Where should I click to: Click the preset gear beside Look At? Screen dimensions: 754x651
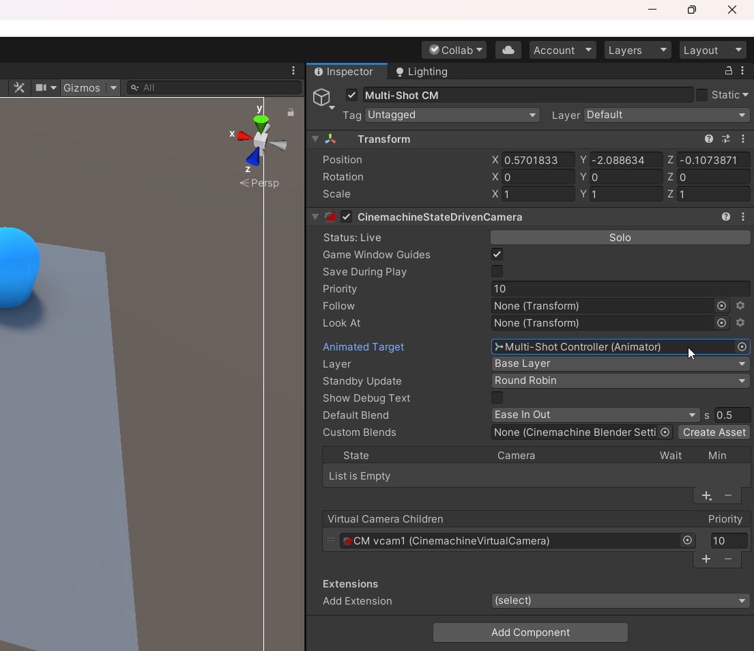(x=741, y=323)
